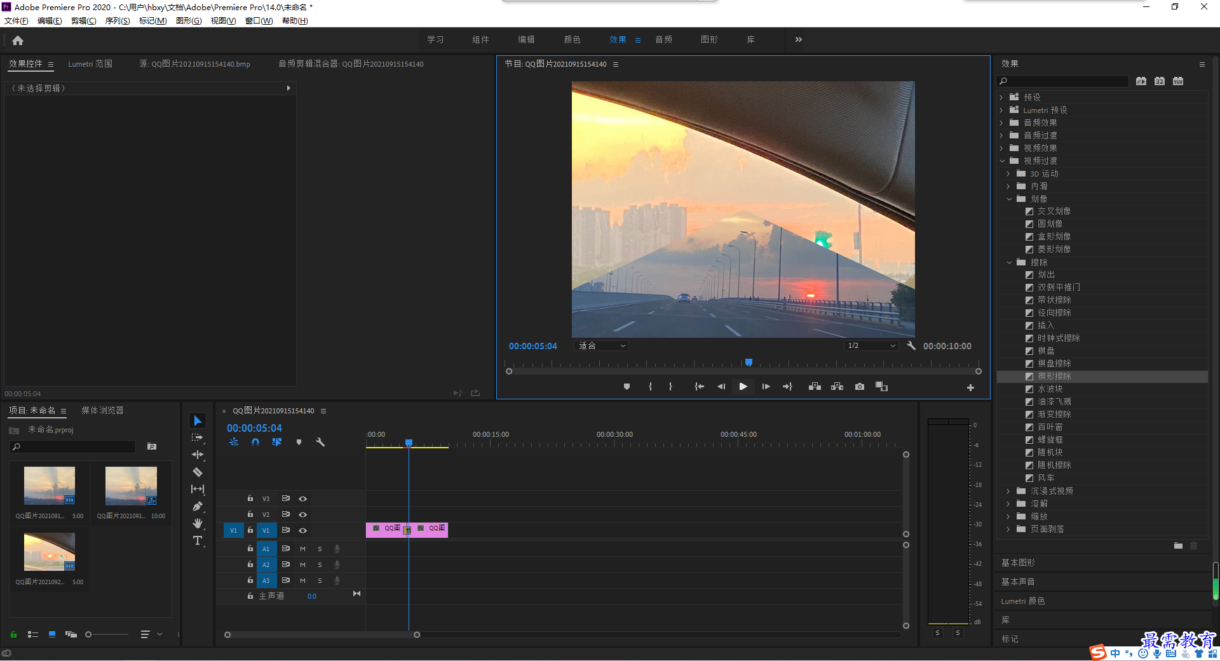This screenshot has height=661, width=1220.
Task: Open the Lumetri 颜色 panel
Action: (x=1022, y=601)
